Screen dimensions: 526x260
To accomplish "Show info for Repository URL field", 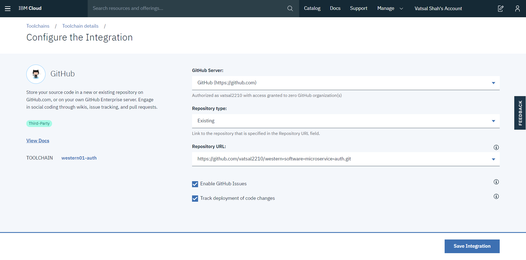I will coord(496,148).
